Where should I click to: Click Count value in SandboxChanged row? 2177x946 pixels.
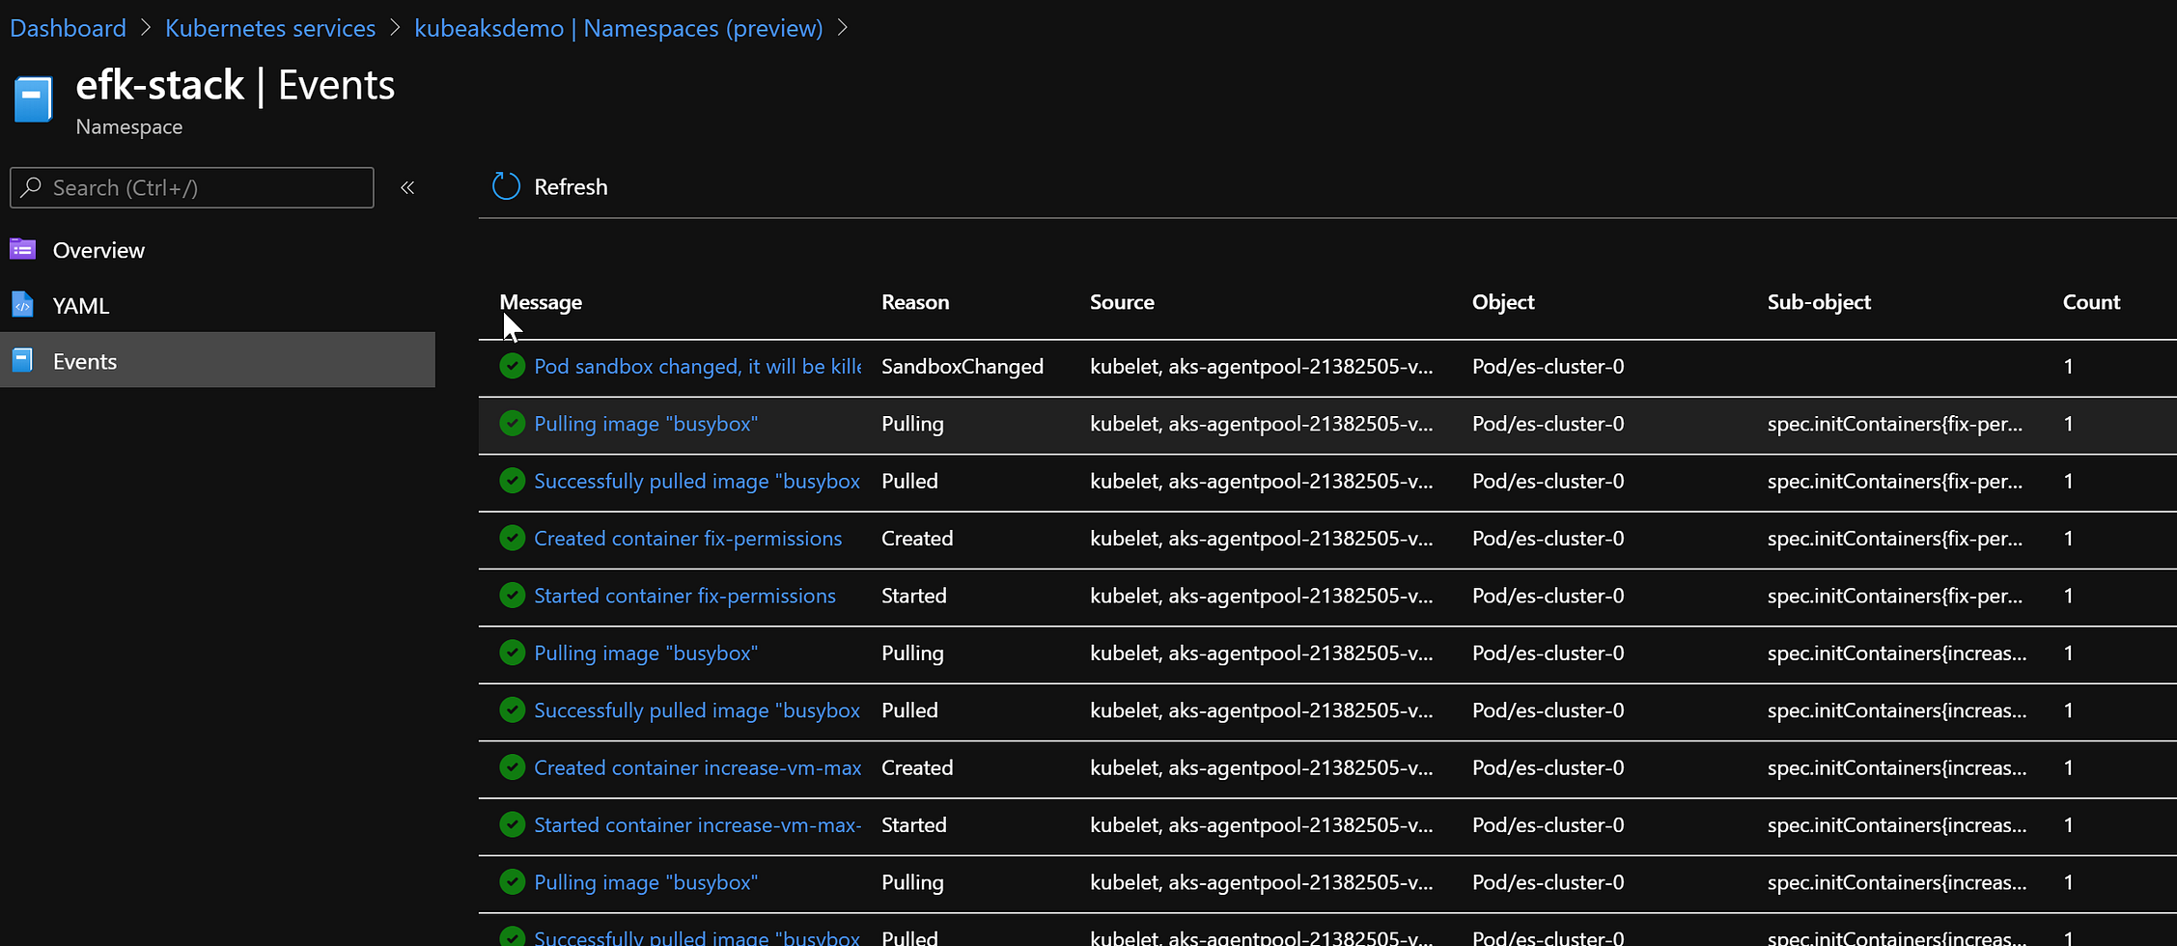2068,366
